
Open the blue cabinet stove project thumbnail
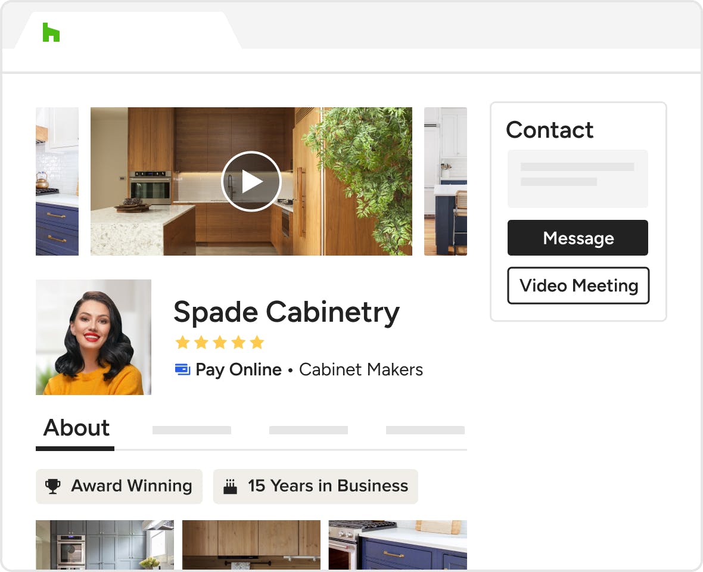397,545
